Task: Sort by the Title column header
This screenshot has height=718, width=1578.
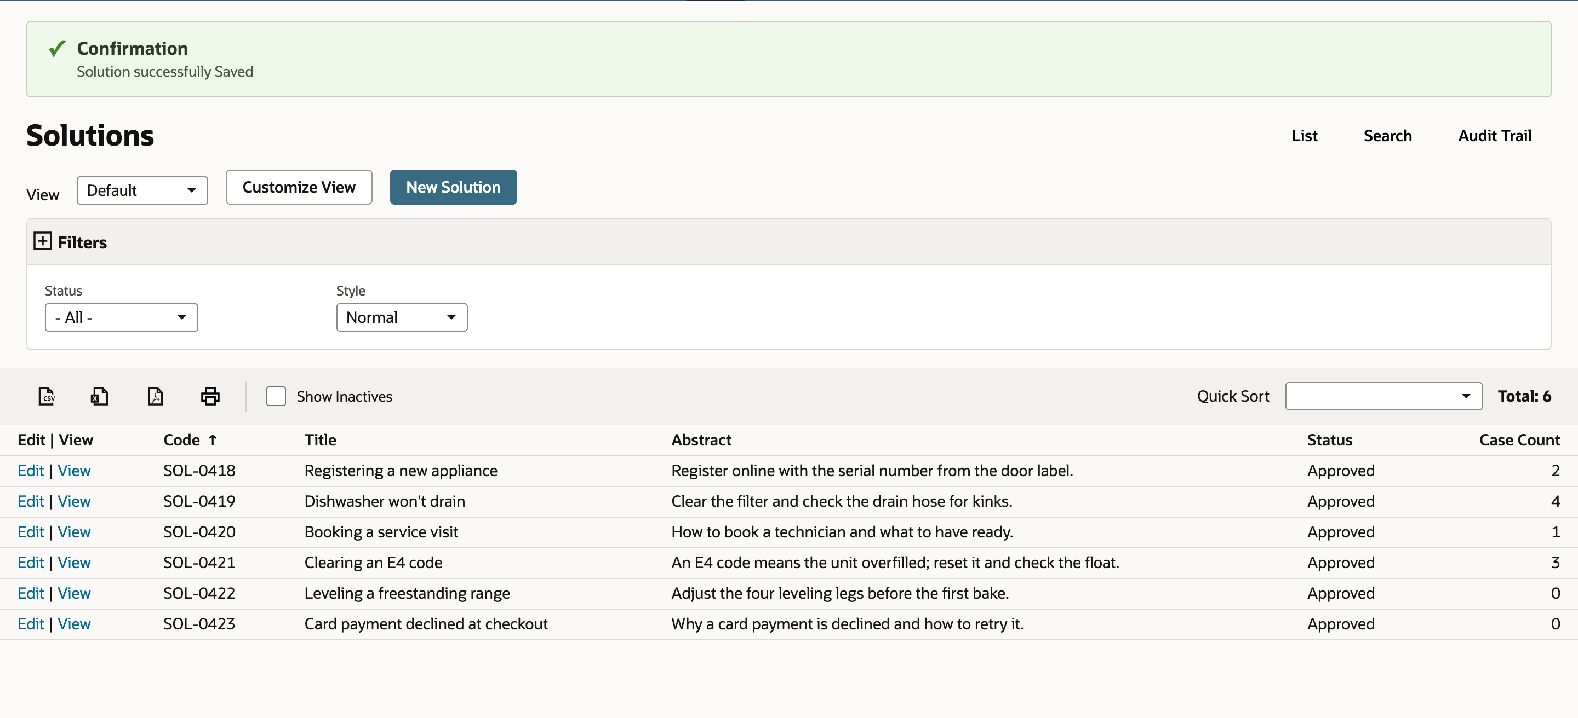Action: click(x=321, y=441)
